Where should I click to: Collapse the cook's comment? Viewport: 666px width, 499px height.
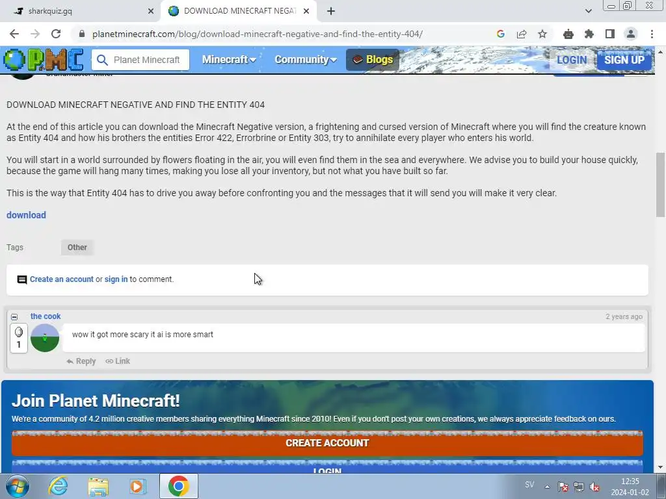click(x=14, y=317)
